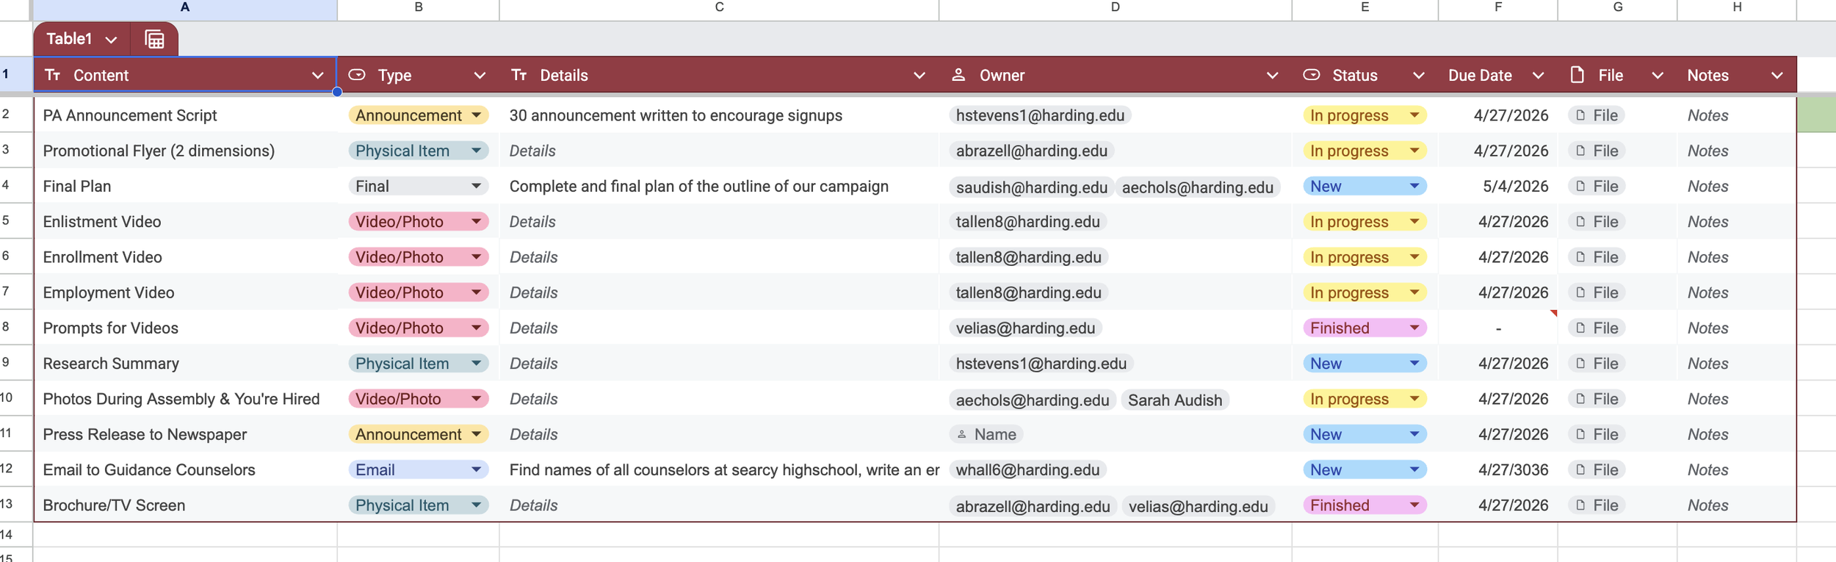Viewport: 1836px width, 562px height.
Task: Open Finished status for Prompts for Videos
Action: (1365, 328)
